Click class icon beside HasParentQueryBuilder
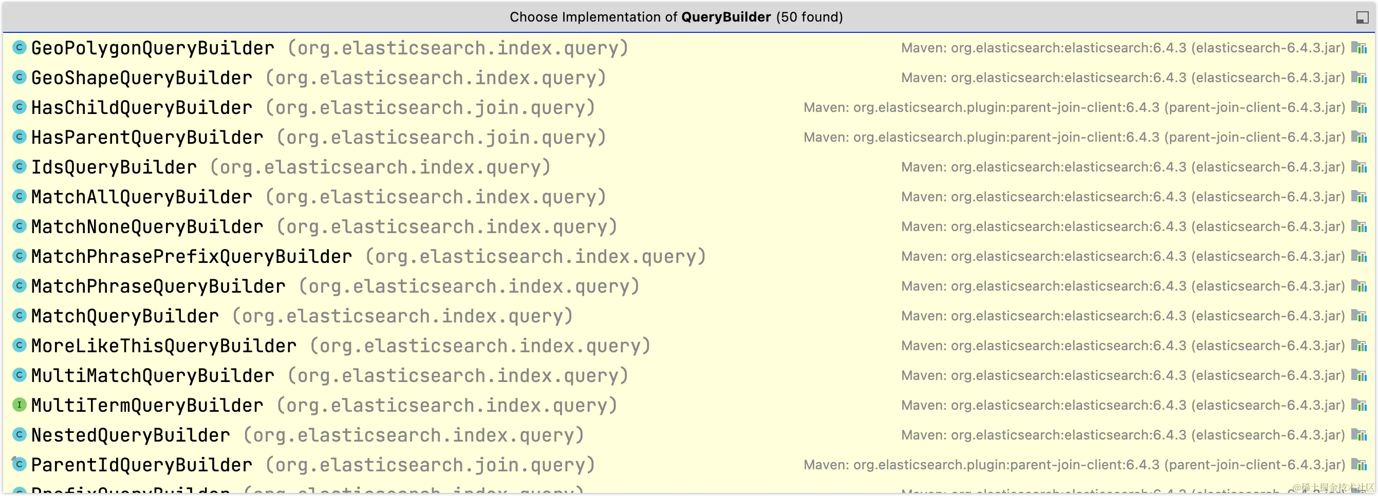This screenshot has height=496, width=1378. point(19,137)
